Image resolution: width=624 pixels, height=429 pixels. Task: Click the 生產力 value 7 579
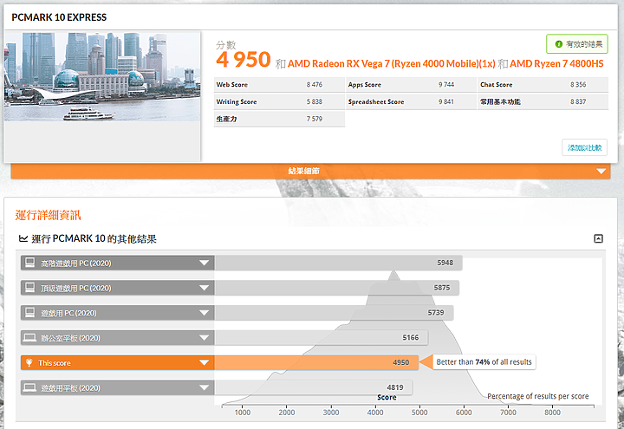coord(315,119)
